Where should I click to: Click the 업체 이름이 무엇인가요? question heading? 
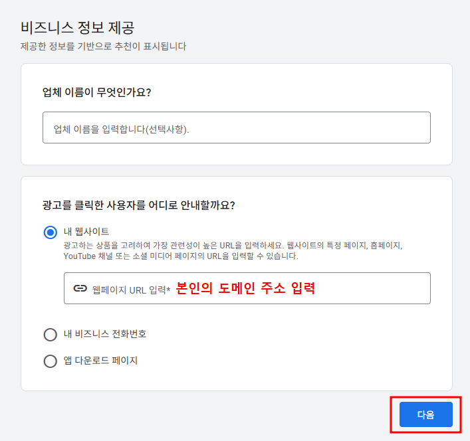click(96, 92)
